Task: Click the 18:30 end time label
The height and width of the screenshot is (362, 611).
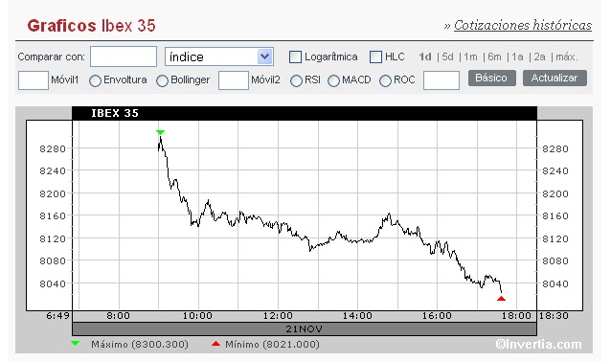Action: point(554,316)
